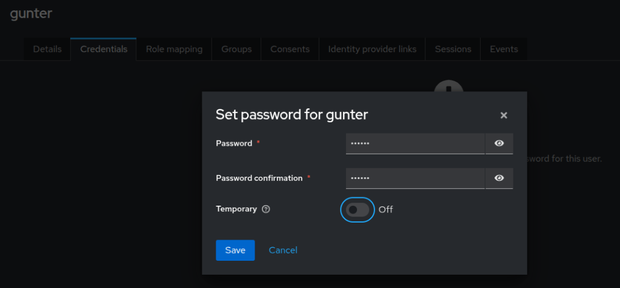The height and width of the screenshot is (288, 620).
Task: Open the Events tab
Action: coord(504,49)
